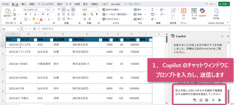Apply the red font color A
The image size is (234, 105).
coord(41,19)
